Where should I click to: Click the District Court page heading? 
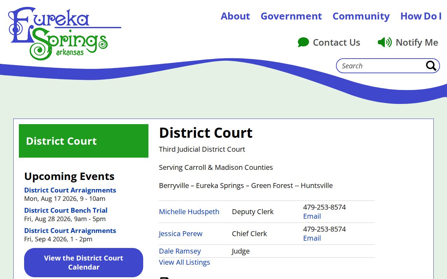click(x=206, y=133)
